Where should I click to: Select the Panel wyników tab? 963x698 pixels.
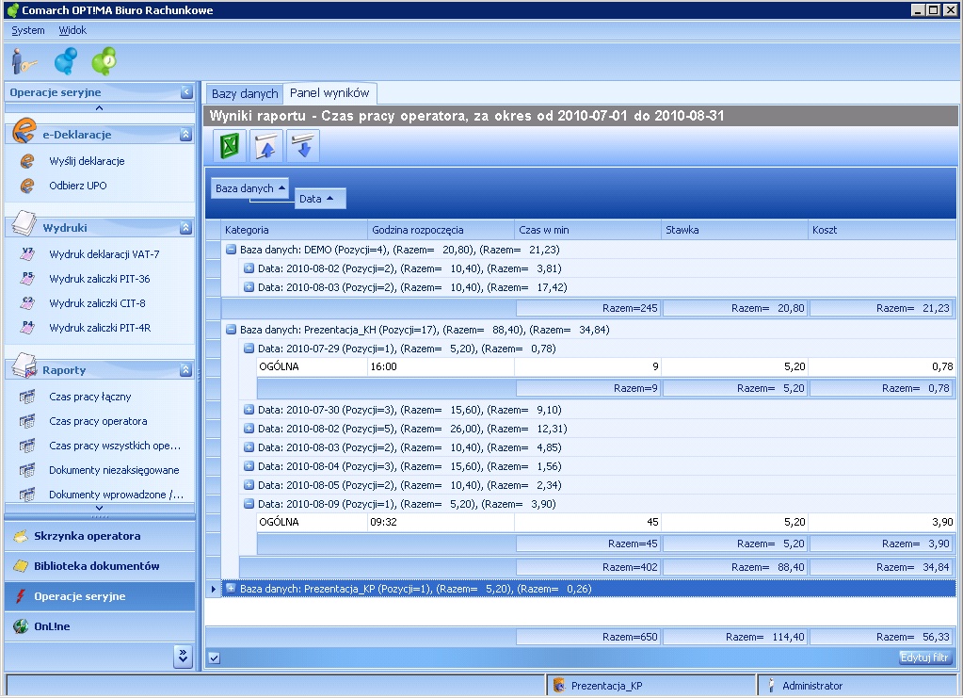[329, 92]
